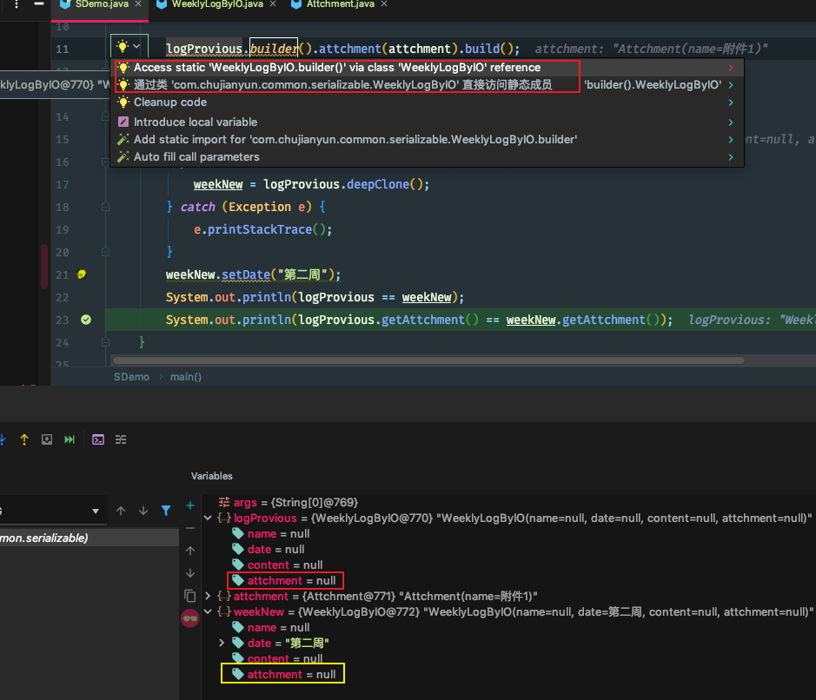This screenshot has height=700, width=816.
Task: Click the blue filter frames icon
Action: [165, 511]
